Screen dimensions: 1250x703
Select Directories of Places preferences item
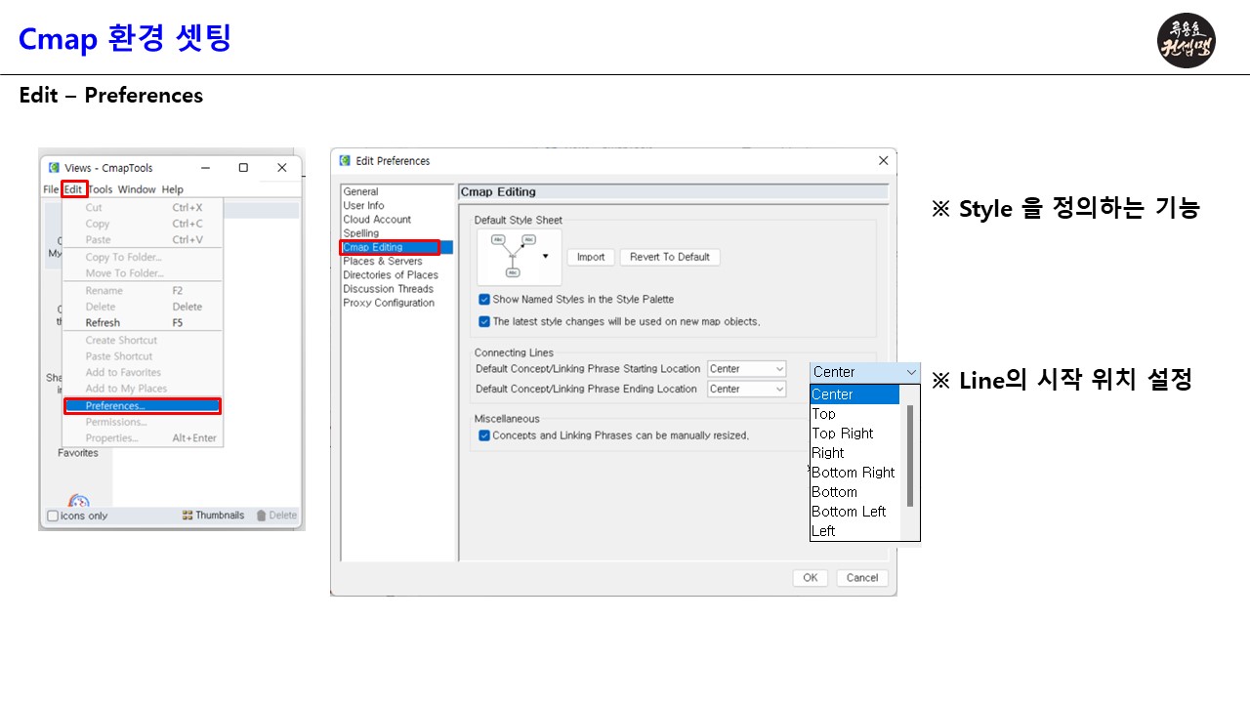(391, 275)
